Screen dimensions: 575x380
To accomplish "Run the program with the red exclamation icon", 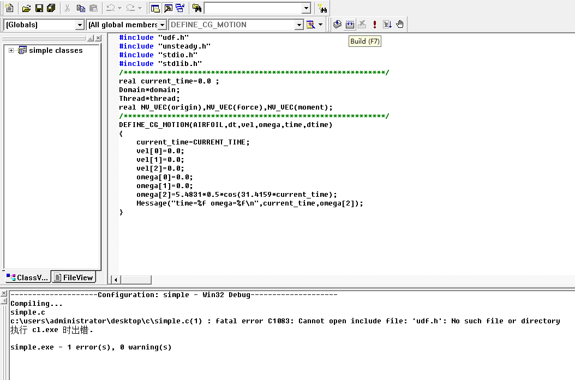I will (375, 25).
